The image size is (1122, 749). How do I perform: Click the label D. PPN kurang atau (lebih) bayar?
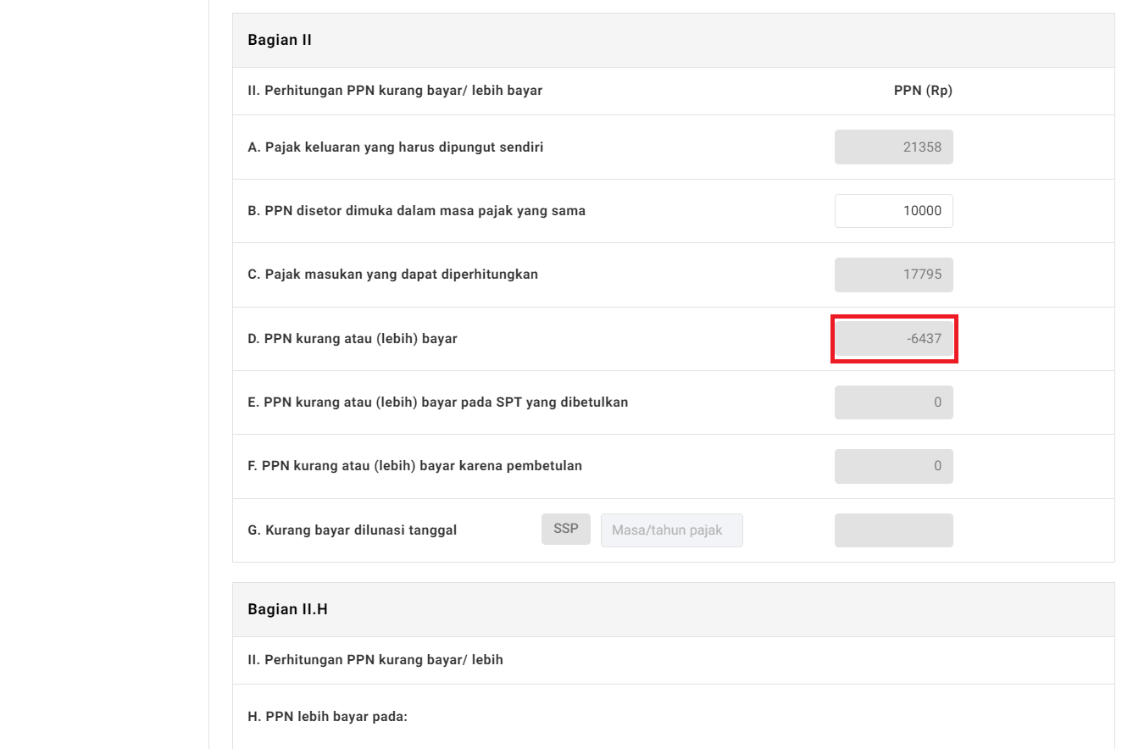pos(352,339)
